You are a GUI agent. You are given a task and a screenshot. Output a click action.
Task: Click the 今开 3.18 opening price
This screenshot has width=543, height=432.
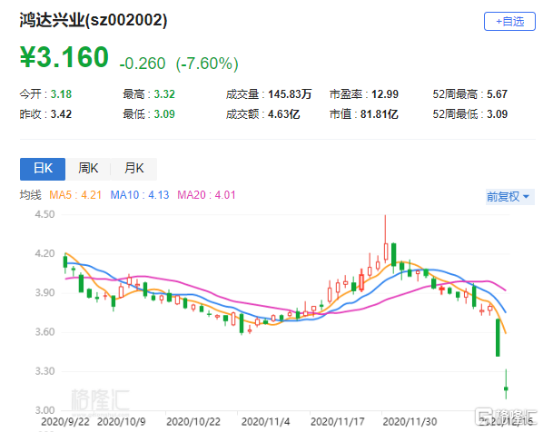(45, 94)
